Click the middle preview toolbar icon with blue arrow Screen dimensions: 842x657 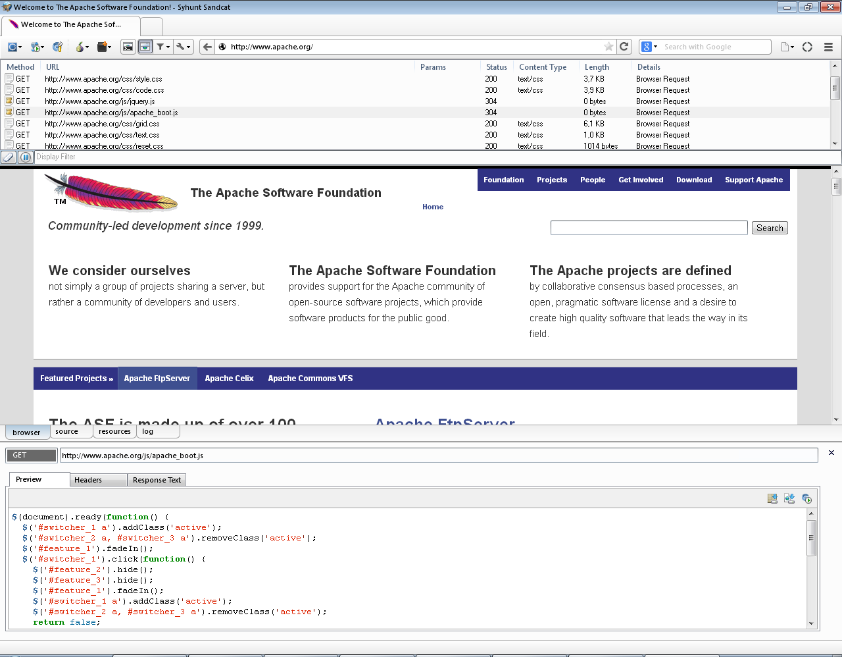click(789, 498)
